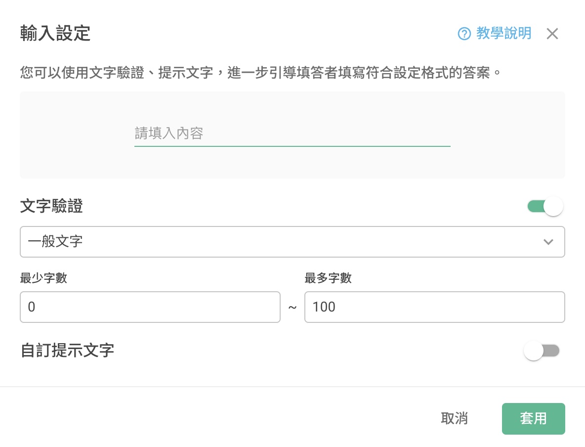
Task: Click the 最多字數 field label
Action: pos(328,278)
